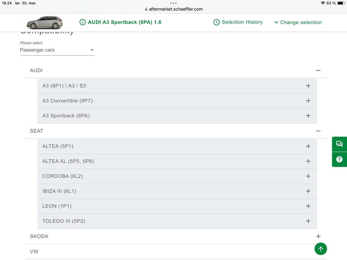Click the LEON (1P1) row label
Viewport: 347px width, 260px height.
57,206
